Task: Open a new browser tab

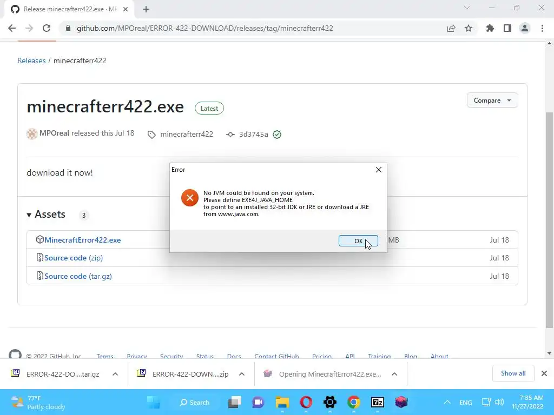Action: point(146,9)
